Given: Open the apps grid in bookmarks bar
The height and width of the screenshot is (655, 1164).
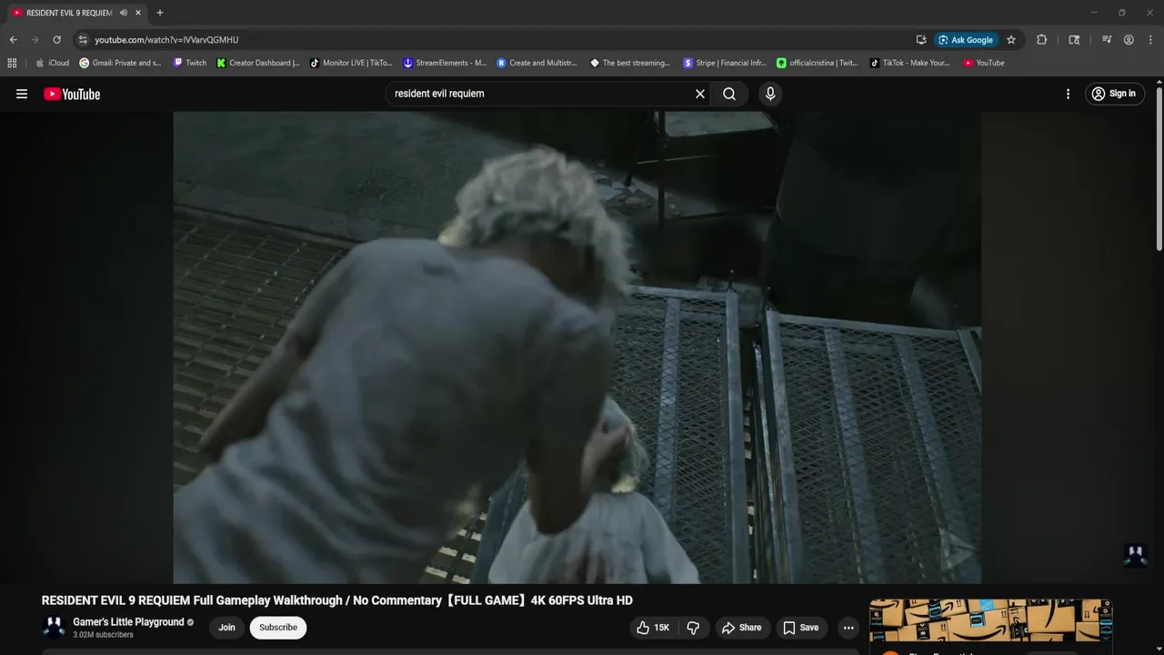Looking at the screenshot, I should 12,63.
